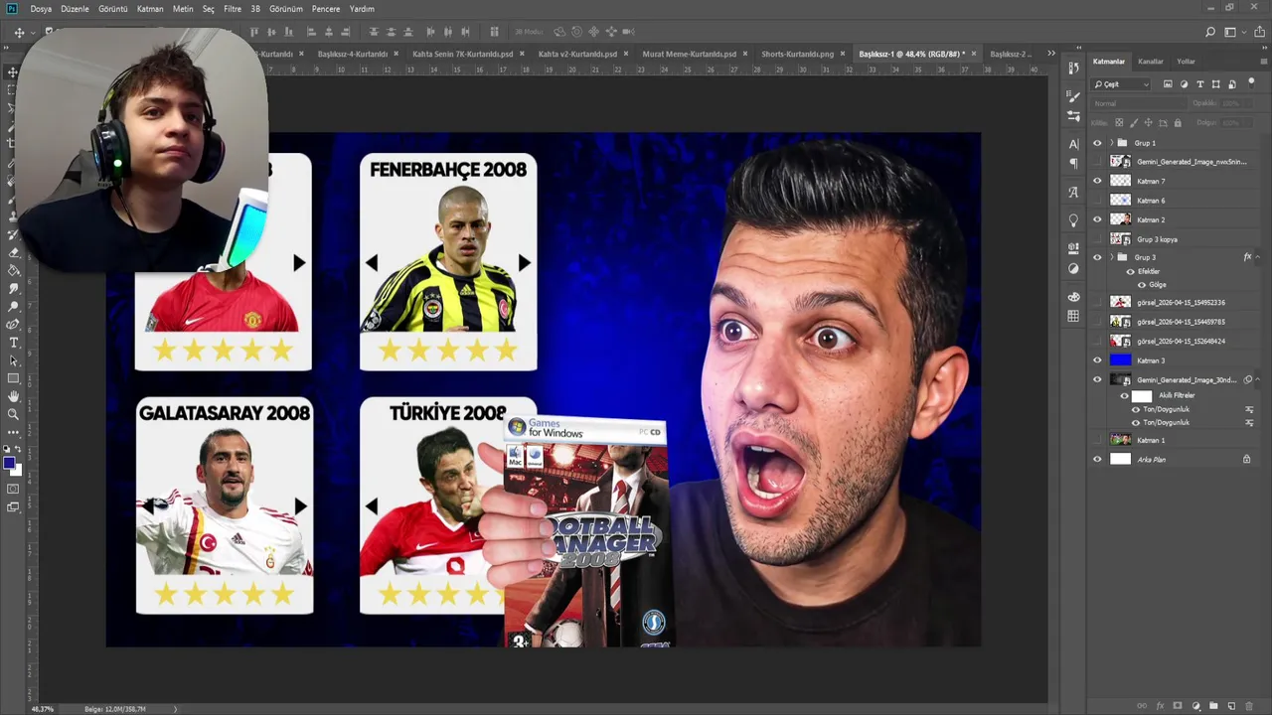1272x715 pixels.
Task: Open the Pencere menu
Action: [326, 9]
